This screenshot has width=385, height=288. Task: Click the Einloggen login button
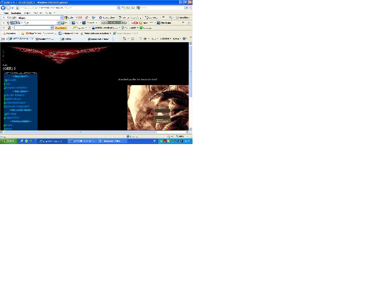[x=162, y=121]
